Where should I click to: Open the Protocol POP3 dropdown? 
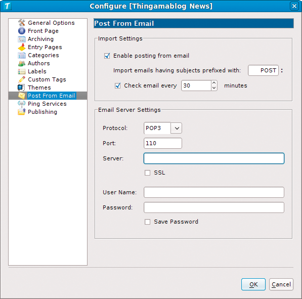[163, 128]
